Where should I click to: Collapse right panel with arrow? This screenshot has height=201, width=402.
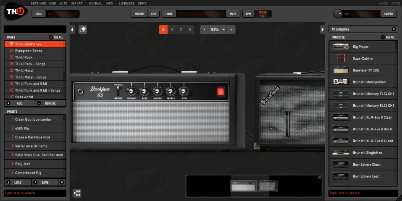click(322, 30)
